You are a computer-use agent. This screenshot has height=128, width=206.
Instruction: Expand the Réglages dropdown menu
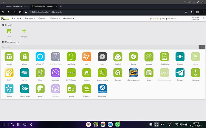tap(69, 18)
